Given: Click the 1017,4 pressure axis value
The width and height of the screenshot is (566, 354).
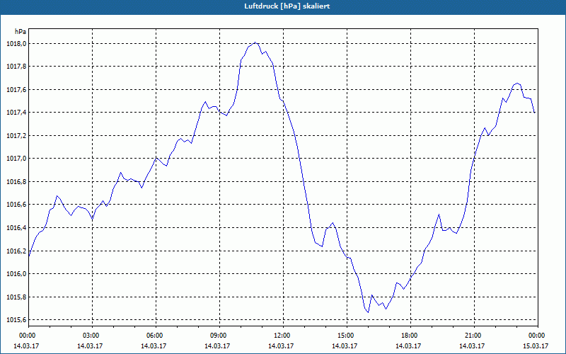Looking at the screenshot, I should click(16, 113).
